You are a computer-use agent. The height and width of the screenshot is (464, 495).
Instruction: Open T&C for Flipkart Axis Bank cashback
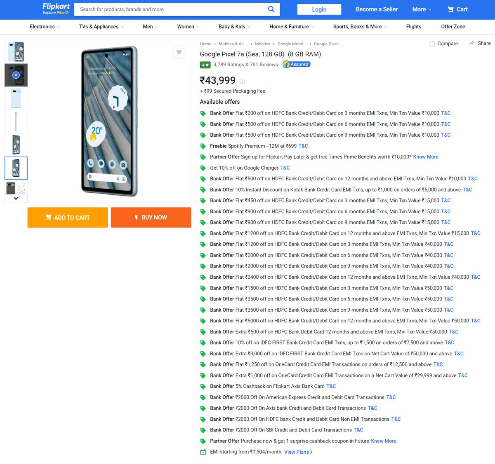(331, 386)
